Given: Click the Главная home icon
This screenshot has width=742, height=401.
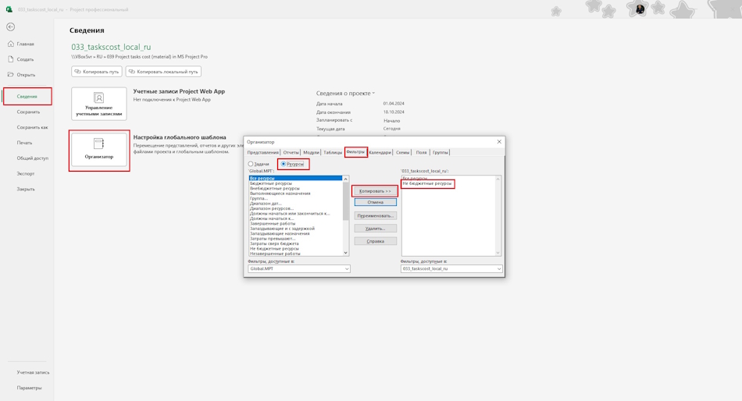Looking at the screenshot, I should (x=10, y=44).
